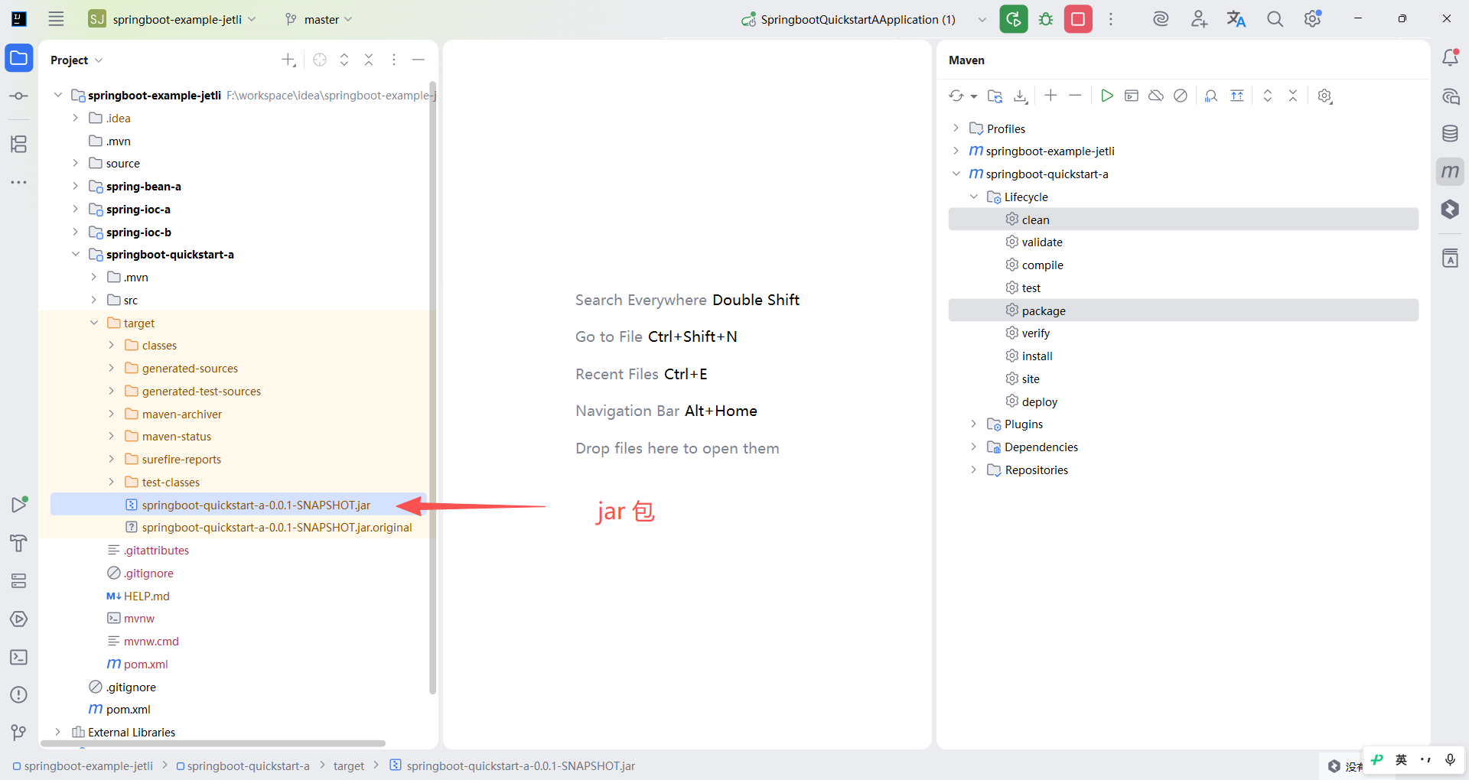Open IDE settings gear
This screenshot has width=1469, height=780.
[x=1313, y=19]
